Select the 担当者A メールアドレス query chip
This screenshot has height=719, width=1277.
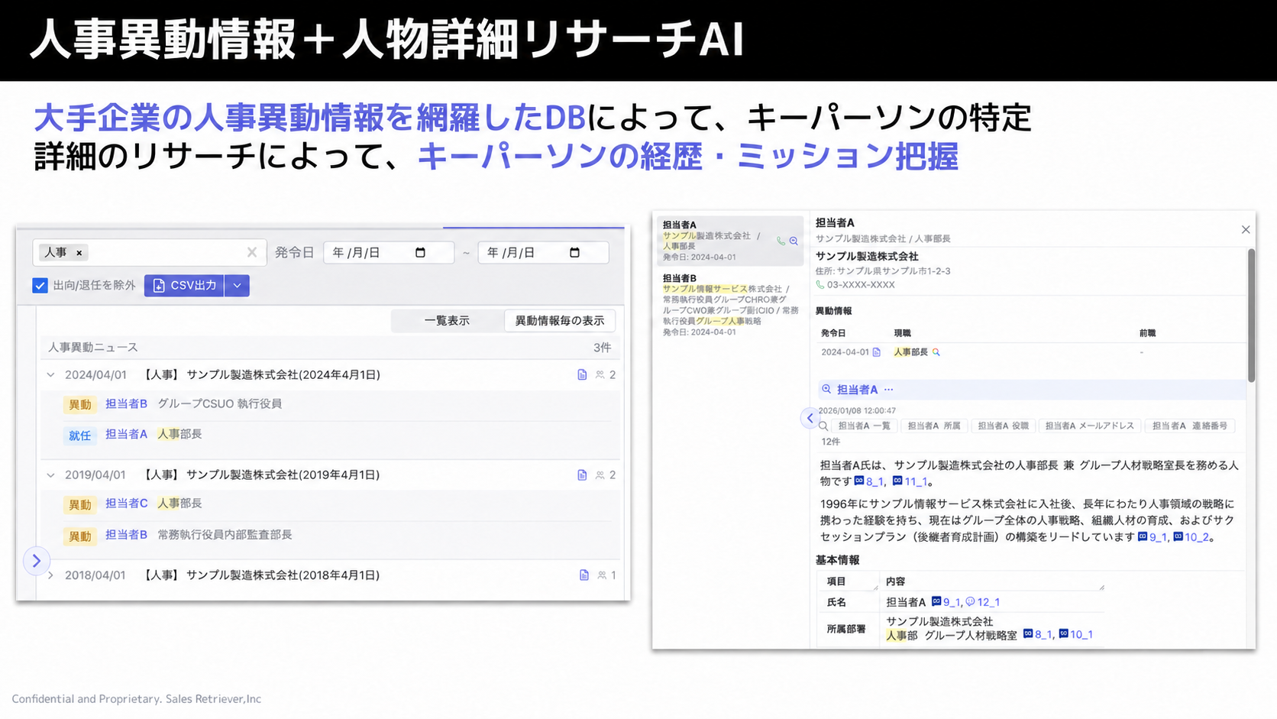click(1090, 426)
